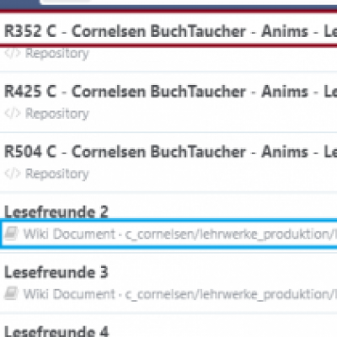The width and height of the screenshot is (337, 337).
Task: Click Repository label under R352 C
Action: pos(57,53)
